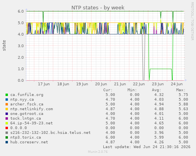
Task: Click the green ca.funfile.org legend swatch
Action: coord(7,95)
